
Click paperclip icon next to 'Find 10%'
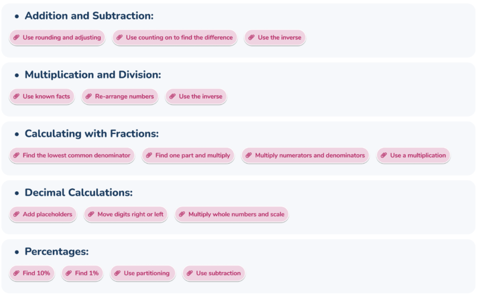[x=17, y=273]
